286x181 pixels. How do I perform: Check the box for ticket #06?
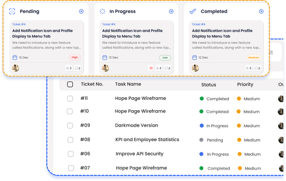pyautogui.click(x=71, y=154)
